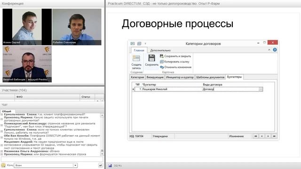
Task: Click the Василий Бабинцев video thumbnail
Action: point(27,64)
